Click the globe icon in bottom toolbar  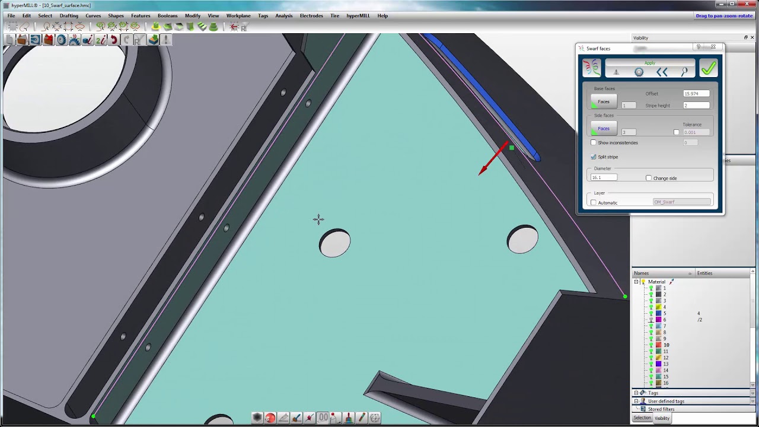(x=375, y=418)
